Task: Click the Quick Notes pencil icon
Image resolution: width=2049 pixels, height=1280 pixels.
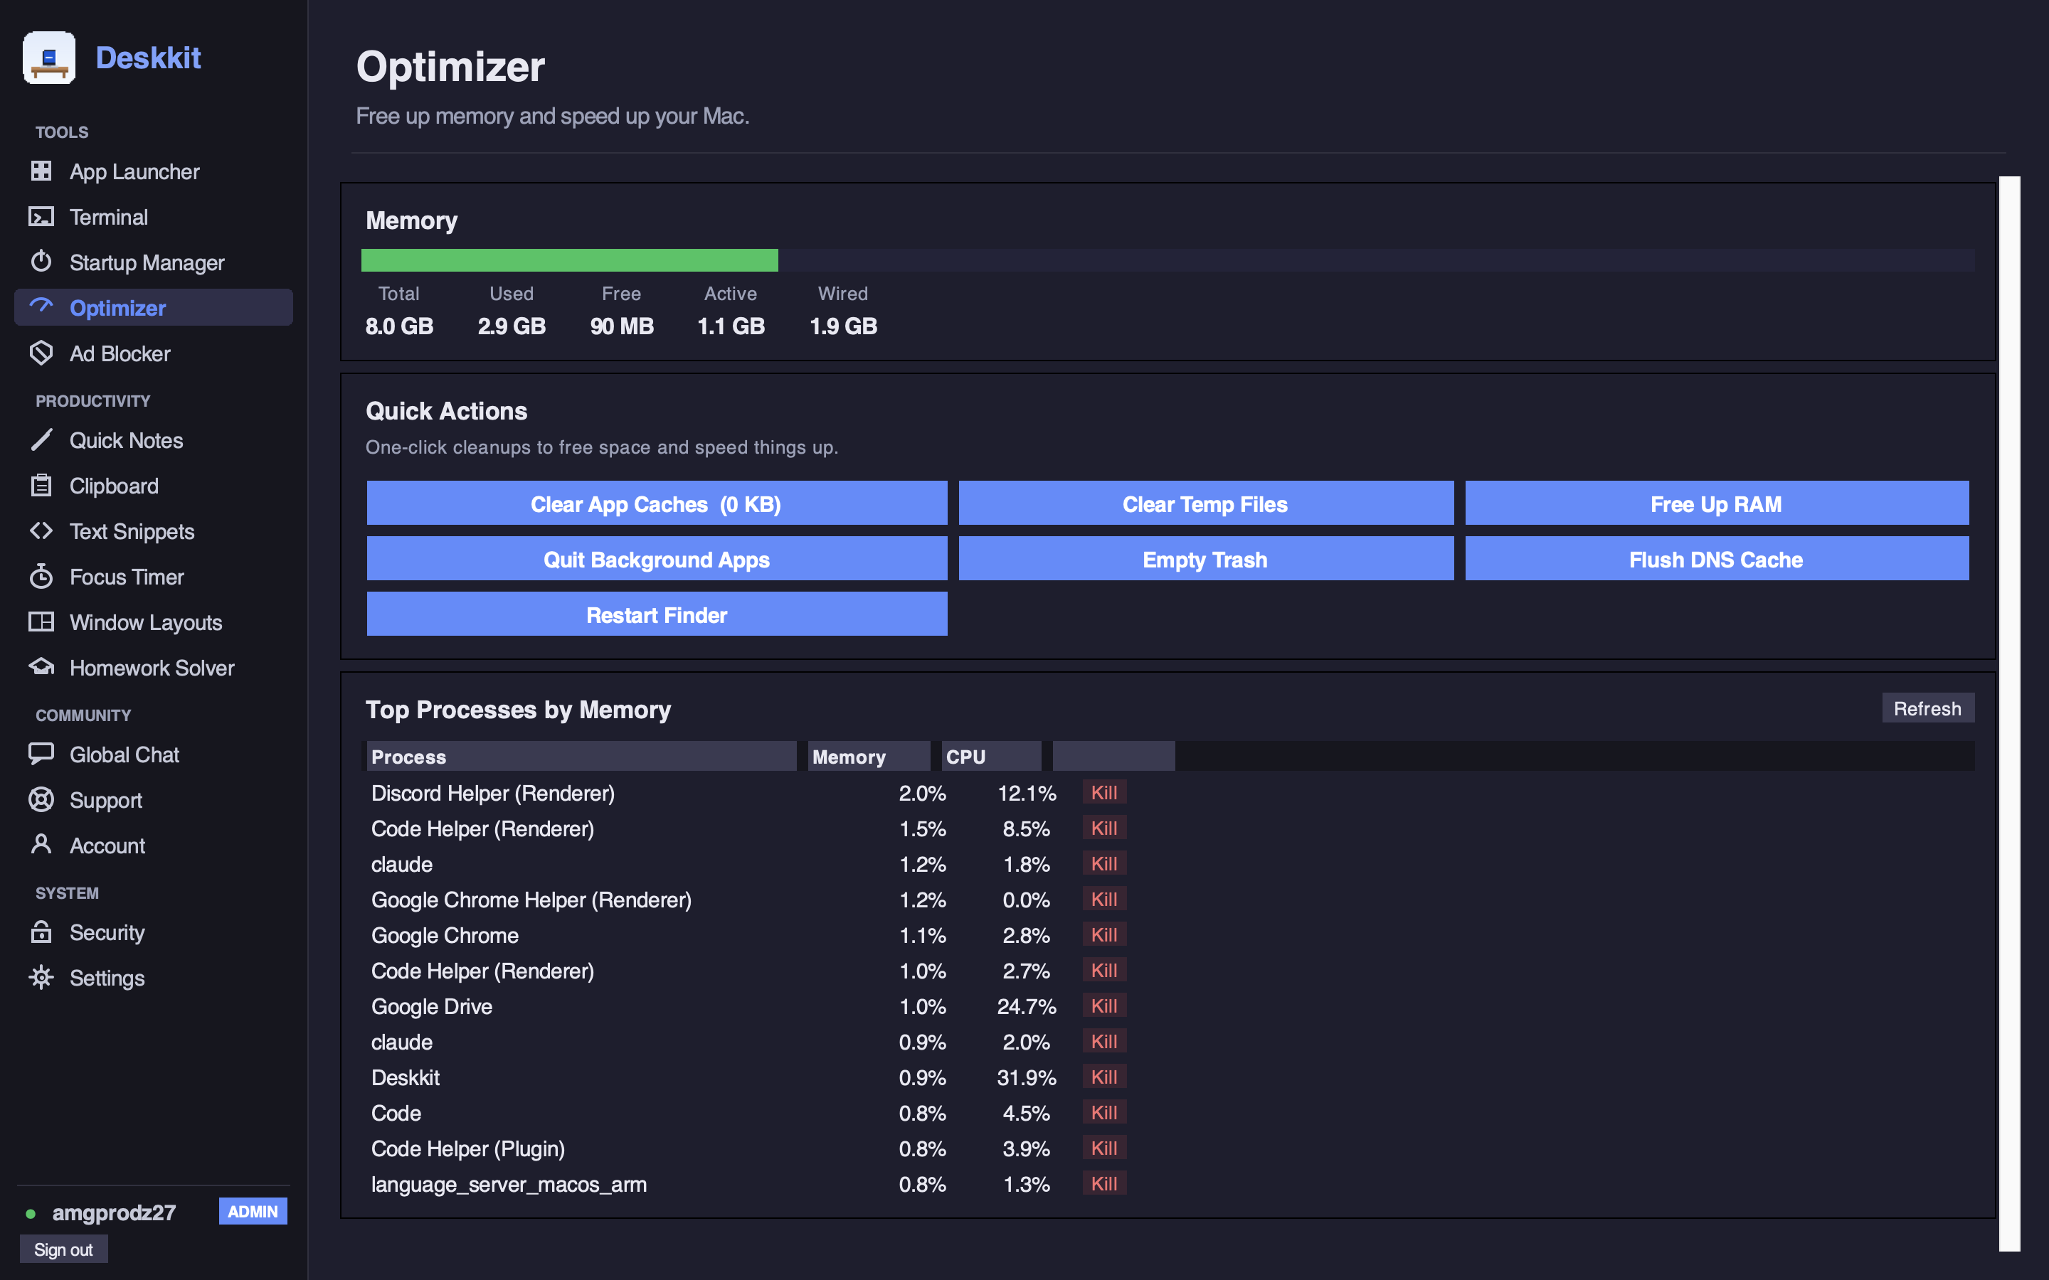Action: [41, 439]
